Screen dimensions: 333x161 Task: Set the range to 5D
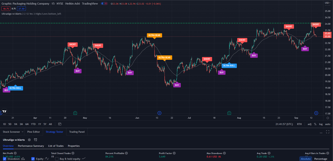10,124
